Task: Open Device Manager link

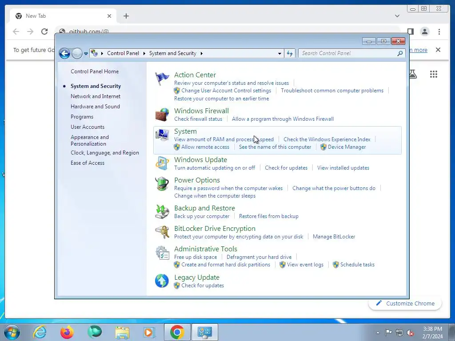Action: click(x=347, y=147)
